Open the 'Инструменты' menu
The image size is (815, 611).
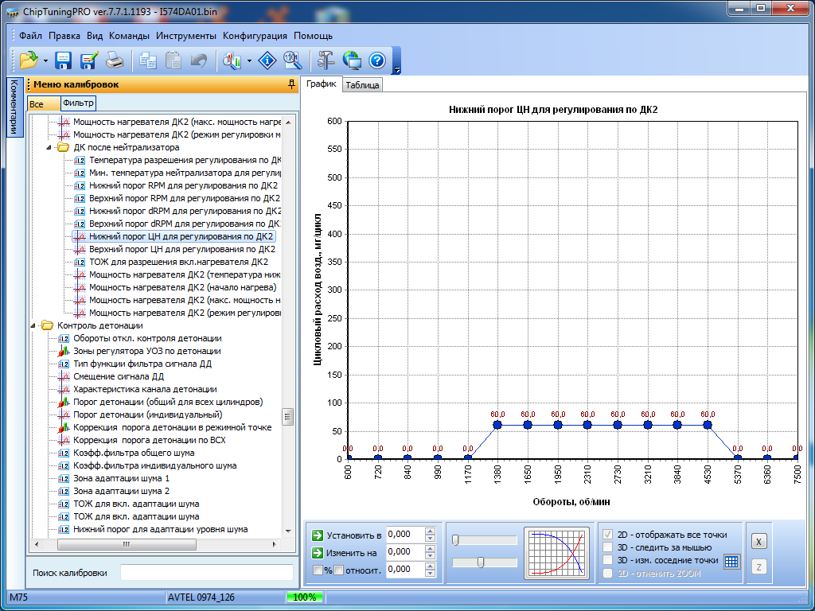(185, 36)
